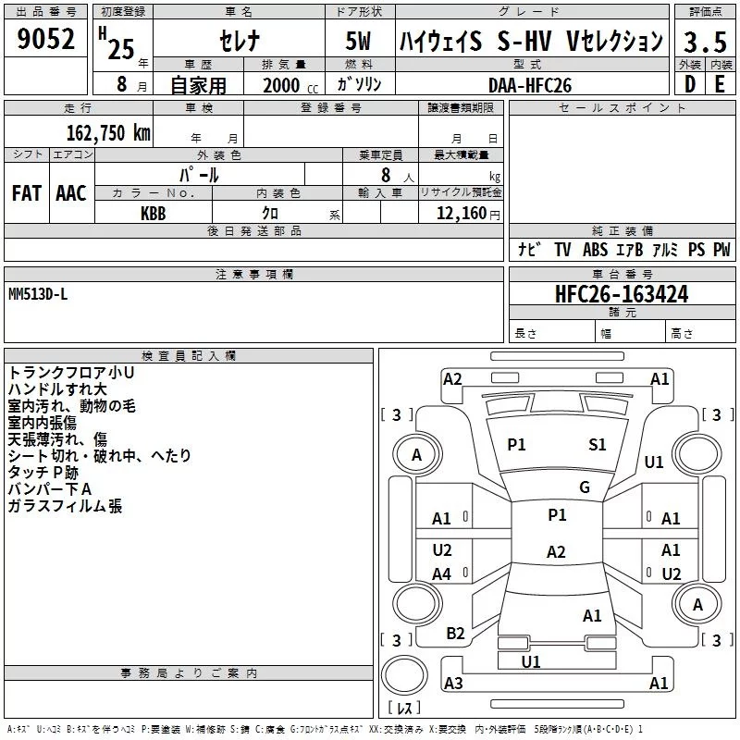Click the 諸元 header
The height and width of the screenshot is (740, 740).
622,312
